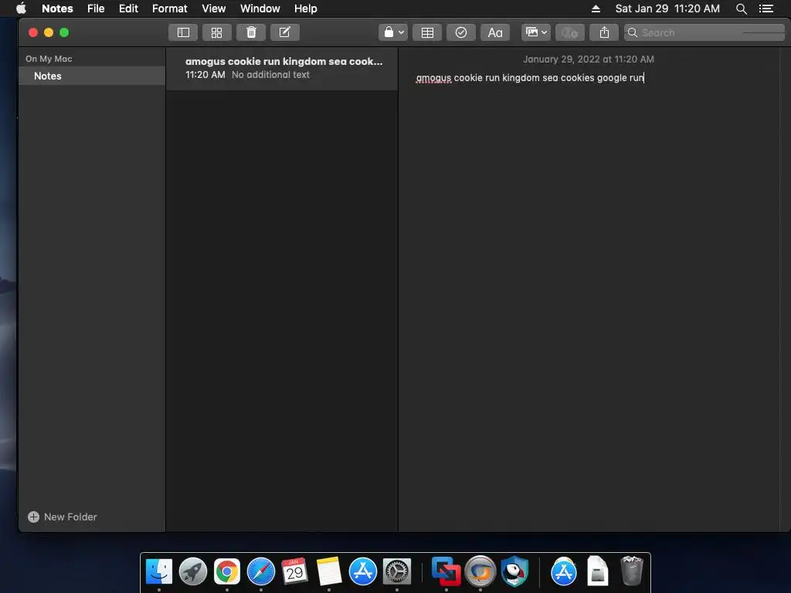This screenshot has height=593, width=791.
Task: Click the plus icon beside New Folder
Action: (33, 517)
